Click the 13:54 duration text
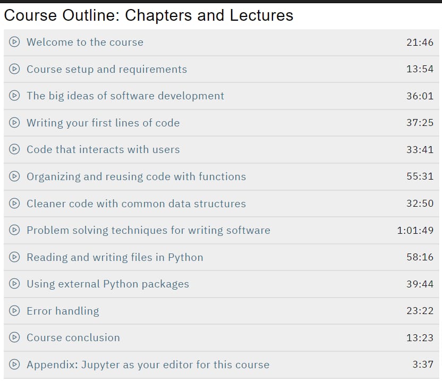The height and width of the screenshot is (381, 442). [x=420, y=69]
